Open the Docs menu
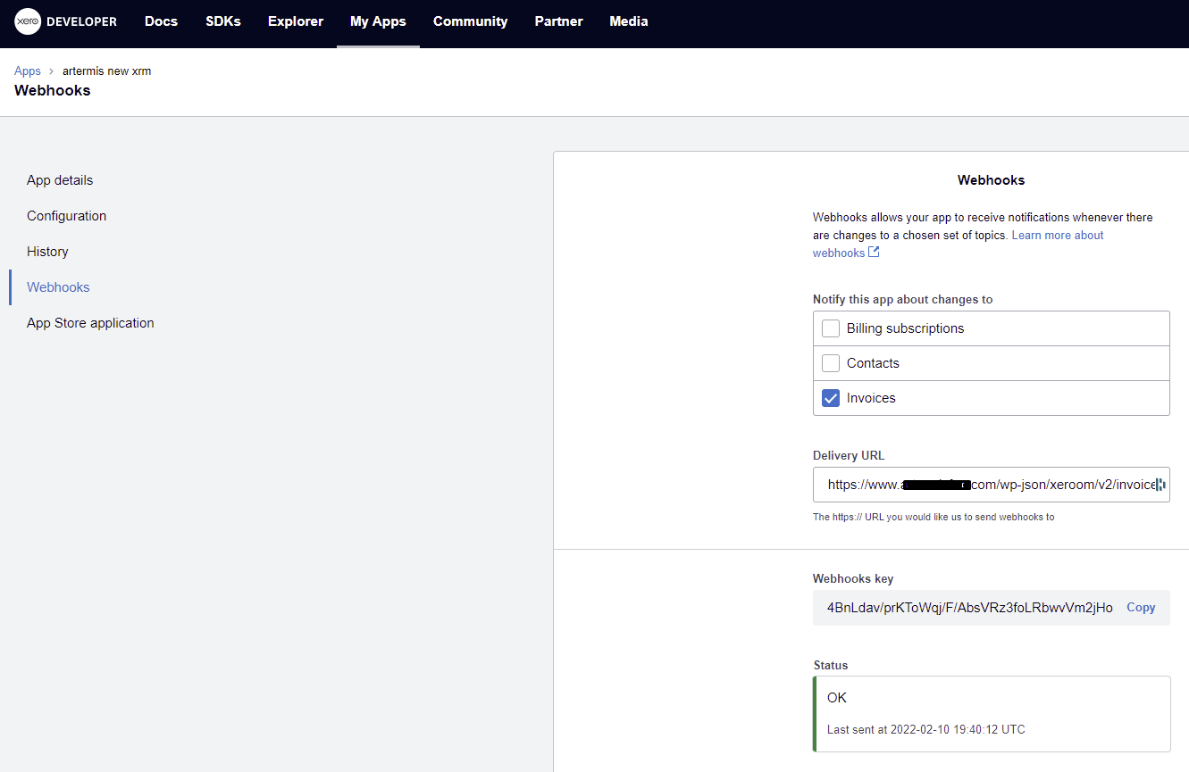Image resolution: width=1189 pixels, height=772 pixels. point(161,21)
